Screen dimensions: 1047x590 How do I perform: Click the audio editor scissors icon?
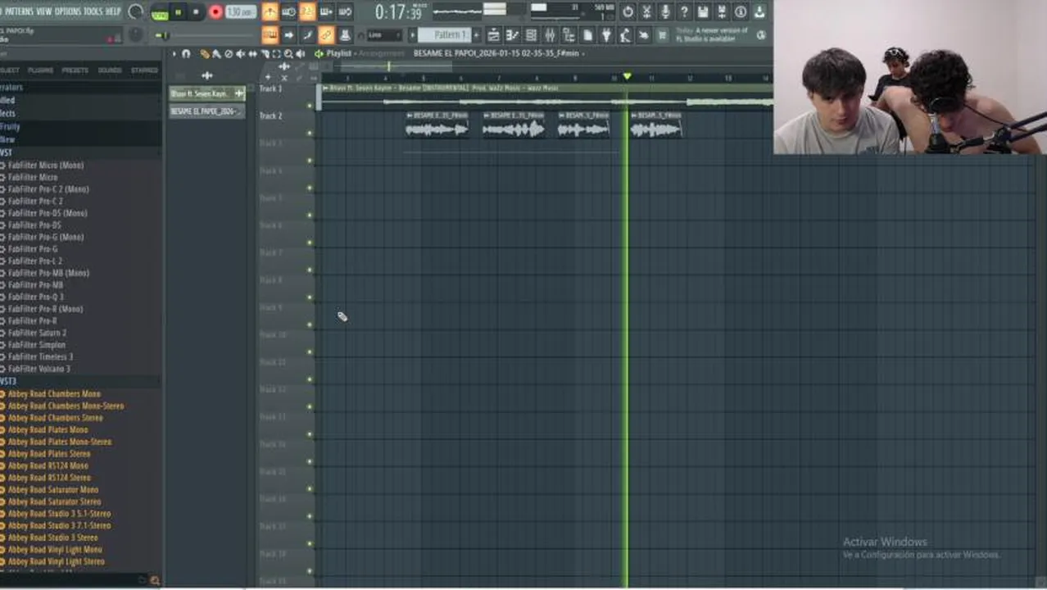[646, 11]
